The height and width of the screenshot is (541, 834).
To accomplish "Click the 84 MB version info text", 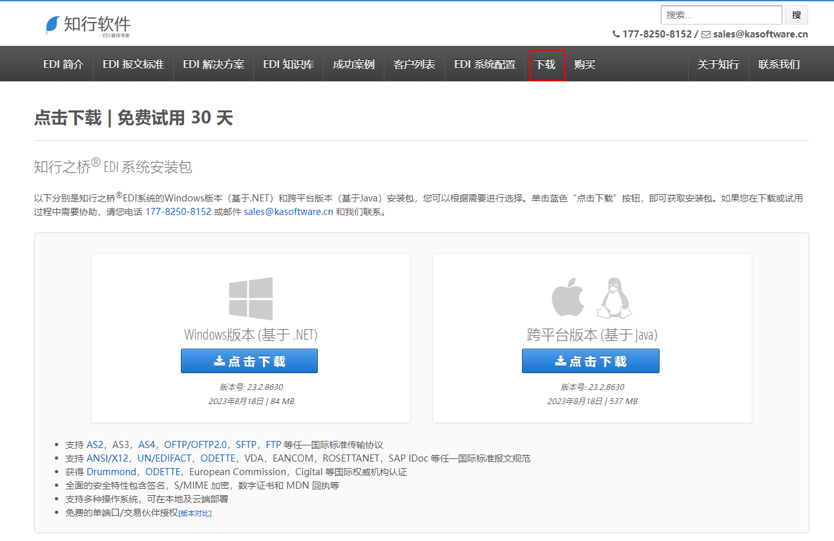I will pyautogui.click(x=251, y=401).
